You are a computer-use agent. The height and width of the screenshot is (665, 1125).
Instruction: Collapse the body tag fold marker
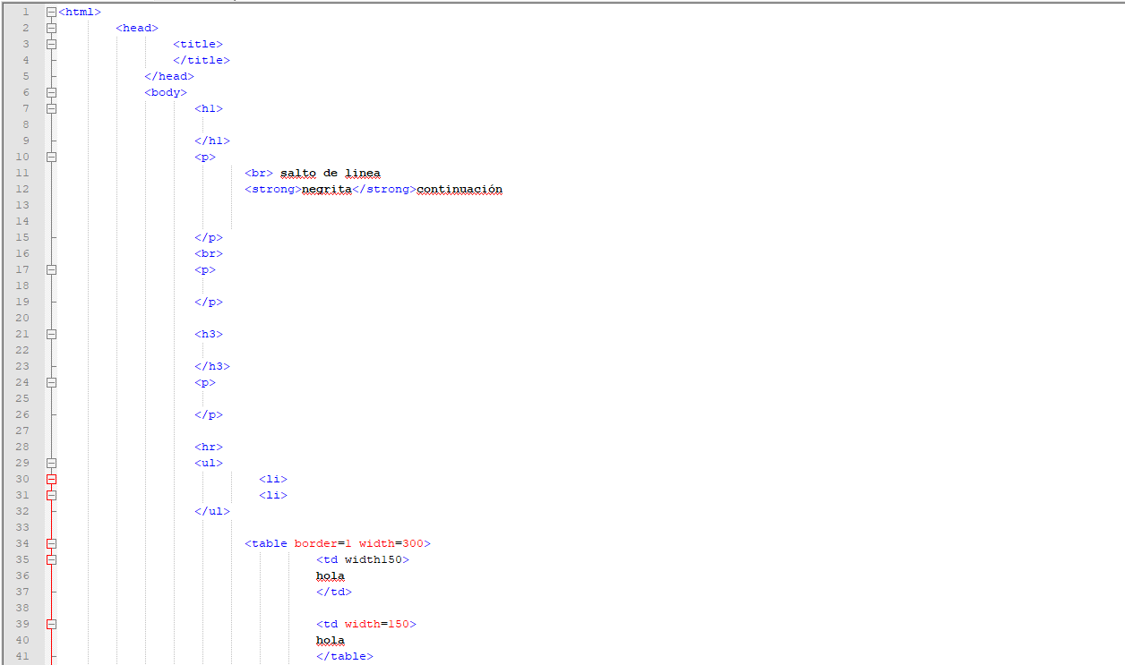click(x=51, y=92)
